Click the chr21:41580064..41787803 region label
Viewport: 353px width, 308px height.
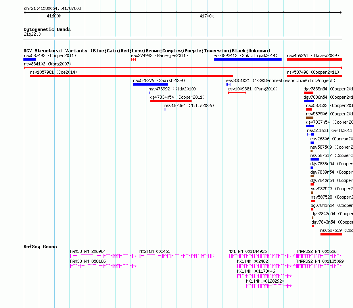pos(52,8)
